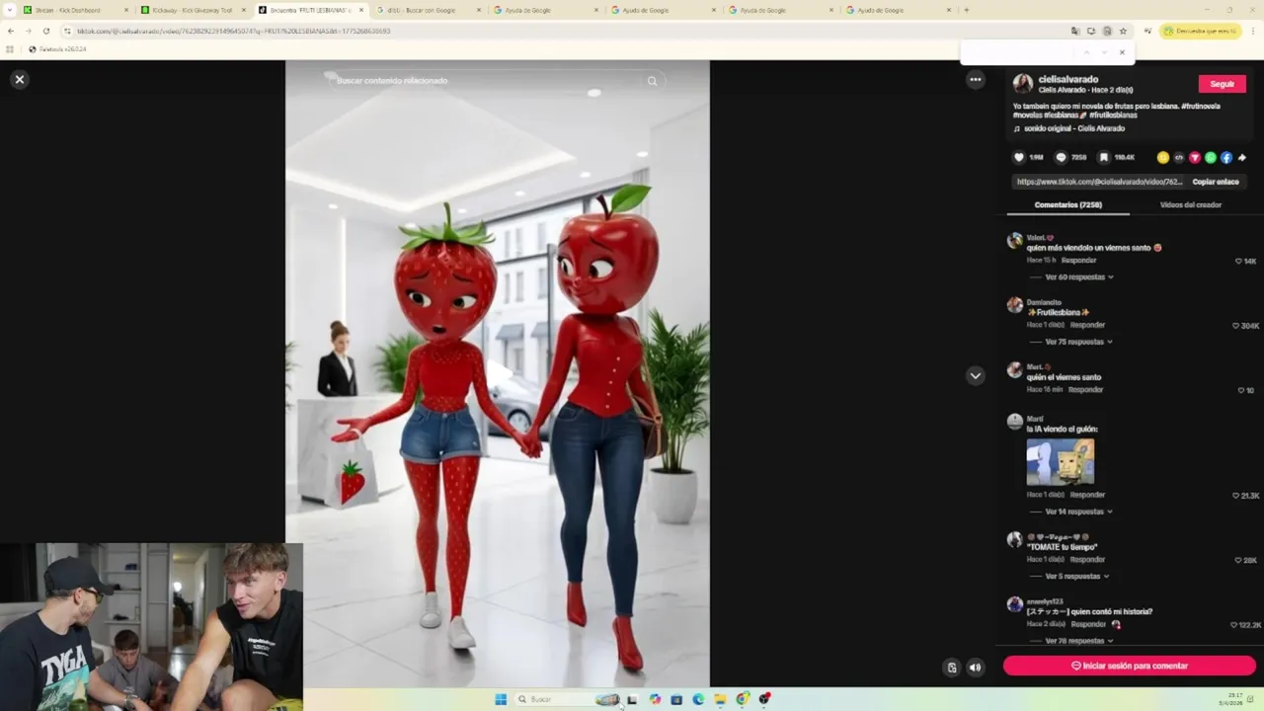Viewport: 1264px width, 711px height.
Task: Click the yellow 'Descubre que m…' browser button
Action: (1201, 31)
